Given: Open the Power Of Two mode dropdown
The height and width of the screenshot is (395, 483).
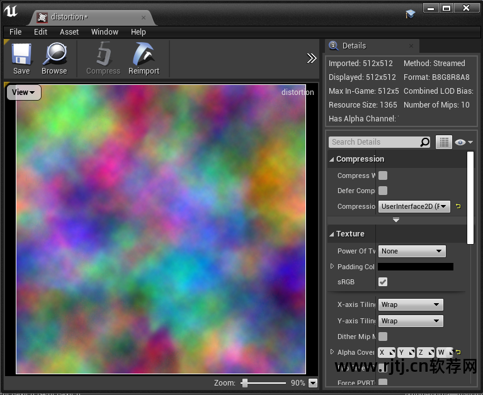Looking at the screenshot, I should click(412, 251).
